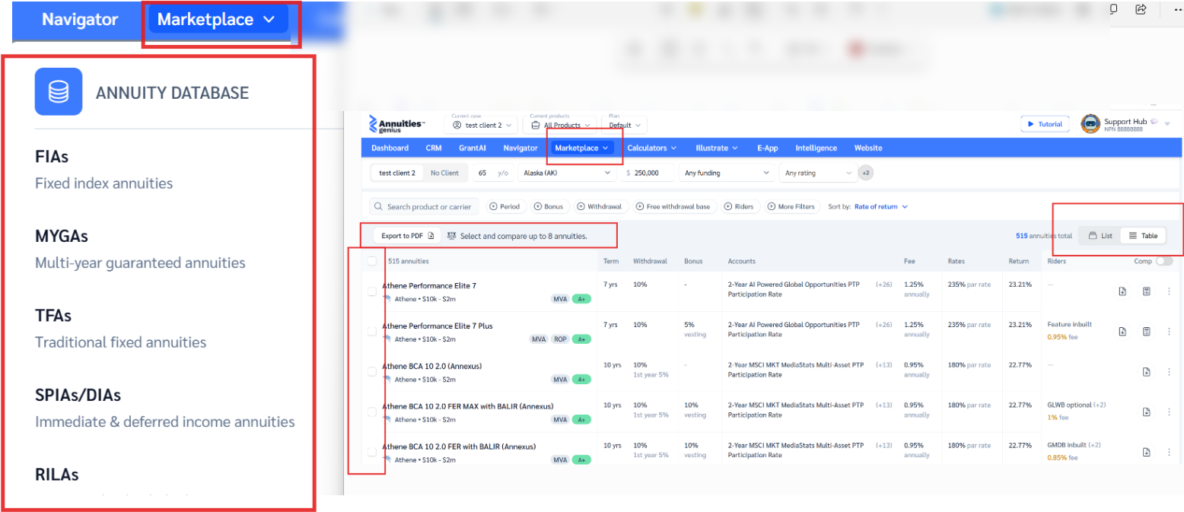Image resolution: width=1184 pixels, height=512 pixels.
Task: Open the three-dot menu for Athene BCA 10 2.0 (Annexus)
Action: click(x=1169, y=371)
